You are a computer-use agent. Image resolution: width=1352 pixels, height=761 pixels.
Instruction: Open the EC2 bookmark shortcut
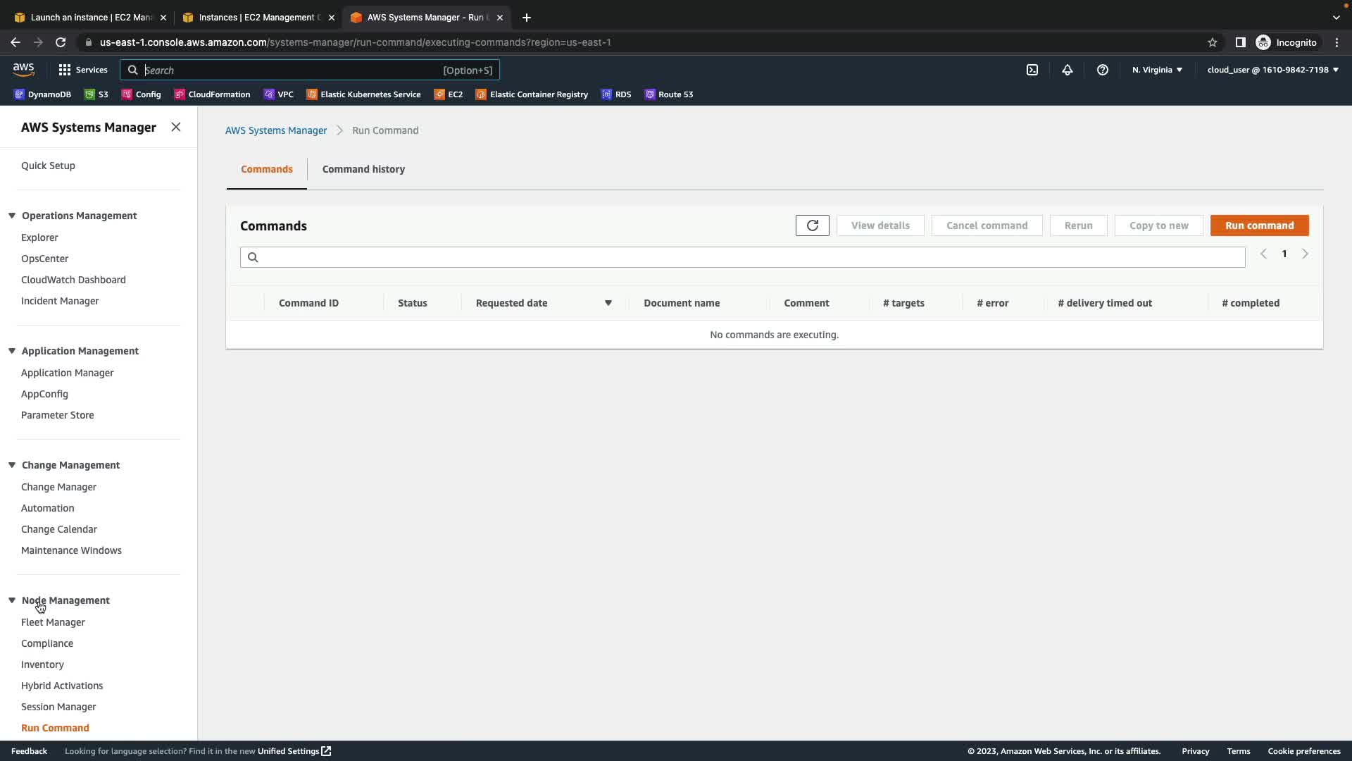(449, 94)
